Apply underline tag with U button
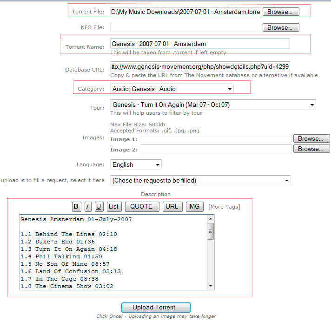Viewport: 331px width, 328px height. tap(99, 206)
